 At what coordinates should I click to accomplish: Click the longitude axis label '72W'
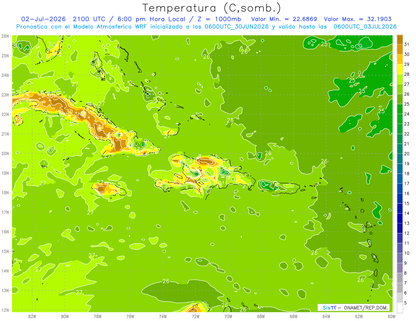tap(196, 316)
